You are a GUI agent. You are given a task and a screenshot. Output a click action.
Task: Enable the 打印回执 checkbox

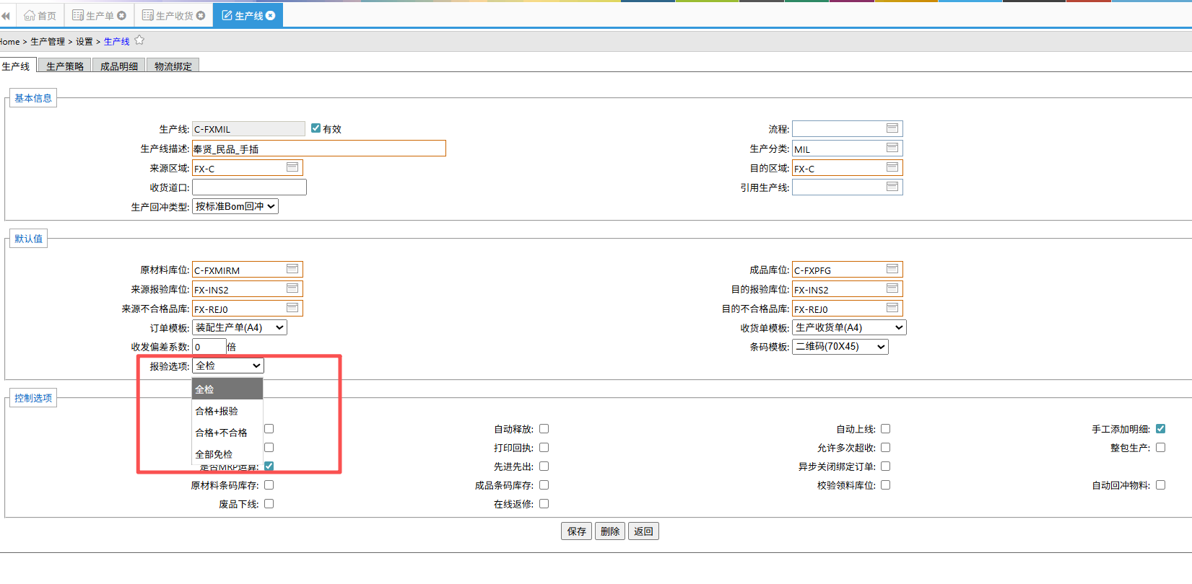544,447
